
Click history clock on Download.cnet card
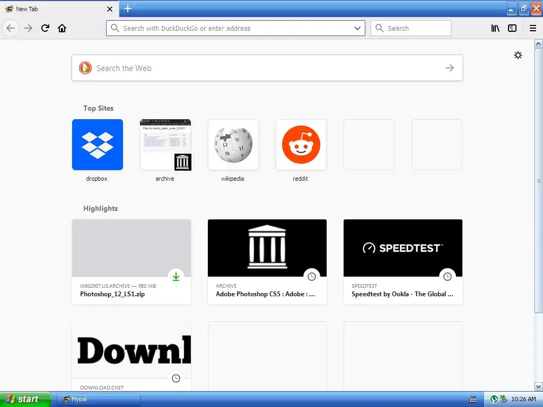[176, 378]
